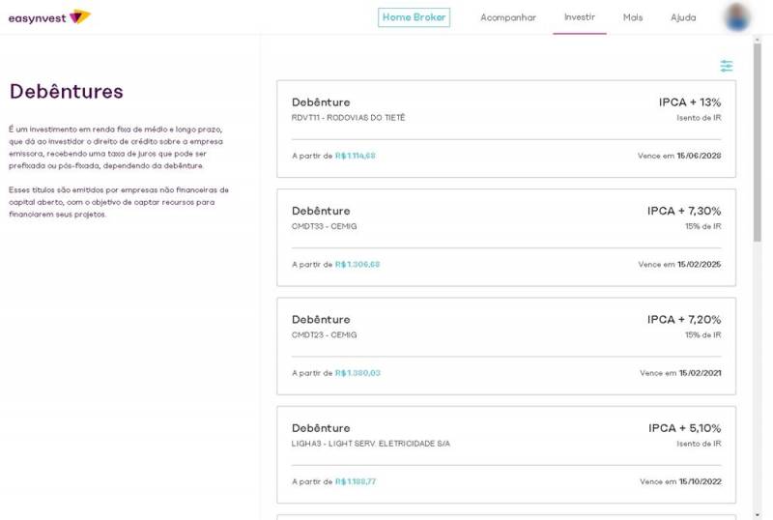Click the RDVT11 minimum price in teal
This screenshot has height=520, width=773.
[355, 156]
